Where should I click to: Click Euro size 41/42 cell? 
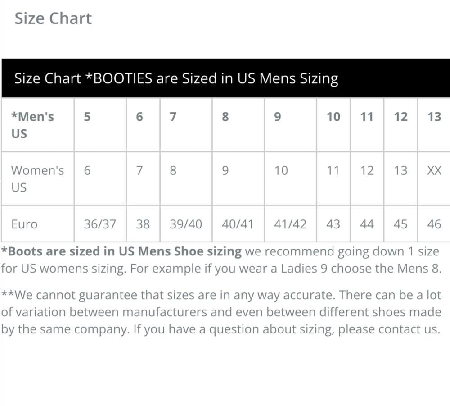pos(290,224)
